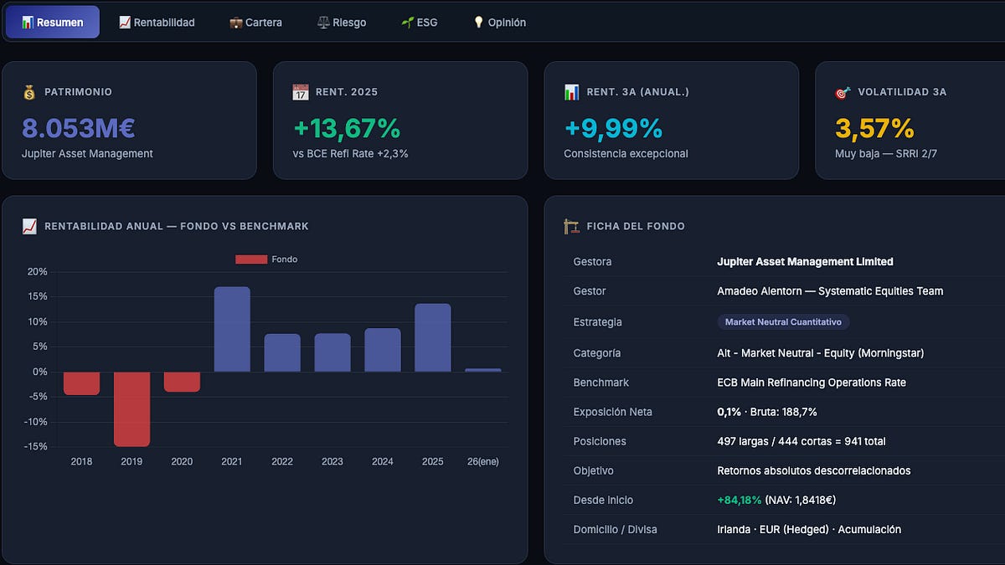1005x565 pixels.
Task: Click the 8.053M€ patrimonio value
Action: click(79, 128)
